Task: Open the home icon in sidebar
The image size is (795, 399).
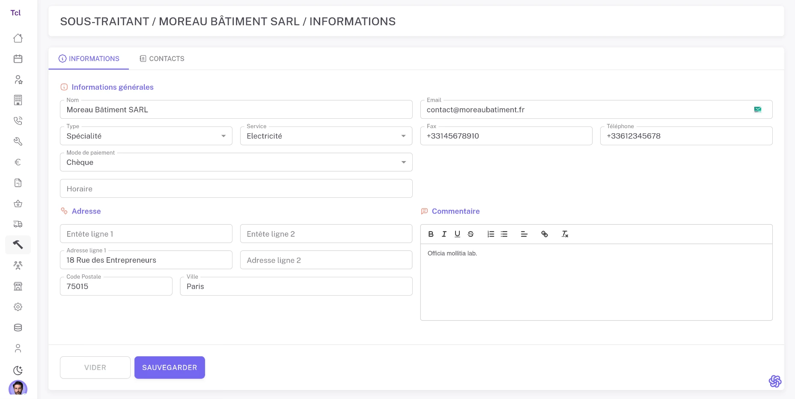Action: [18, 38]
